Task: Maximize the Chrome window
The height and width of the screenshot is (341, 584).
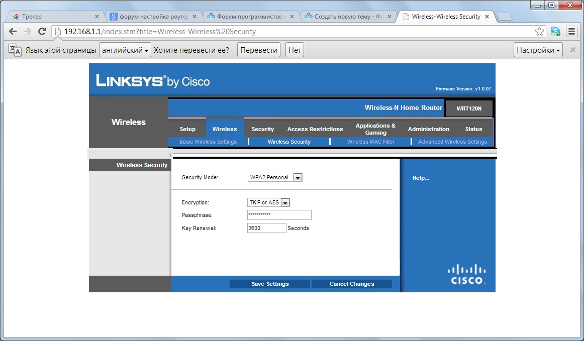Action: pyautogui.click(x=551, y=5)
